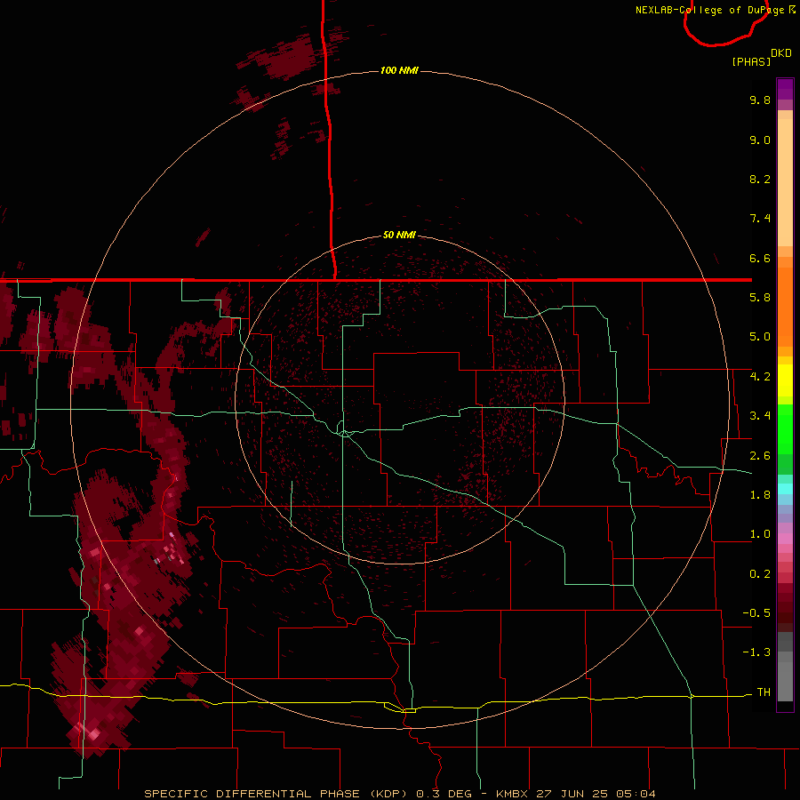Click the 0.3 DEG elevation angle text
The width and height of the screenshot is (800, 800).
click(444, 794)
